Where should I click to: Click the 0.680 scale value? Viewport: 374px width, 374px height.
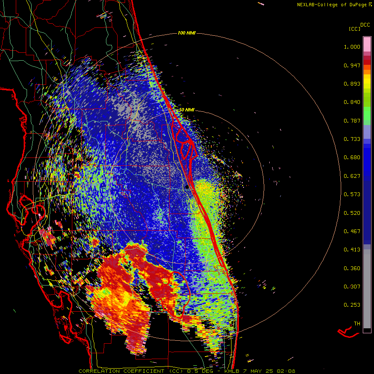352,157
